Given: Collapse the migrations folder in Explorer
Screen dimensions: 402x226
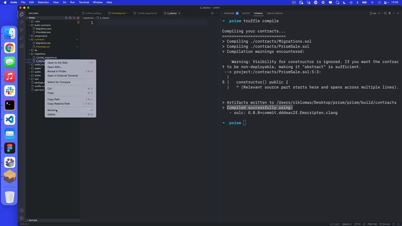Looking at the screenshot, I should point(39,54).
